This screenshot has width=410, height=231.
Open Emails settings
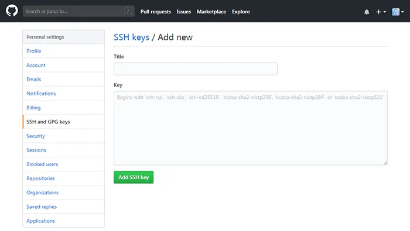coord(63,80)
